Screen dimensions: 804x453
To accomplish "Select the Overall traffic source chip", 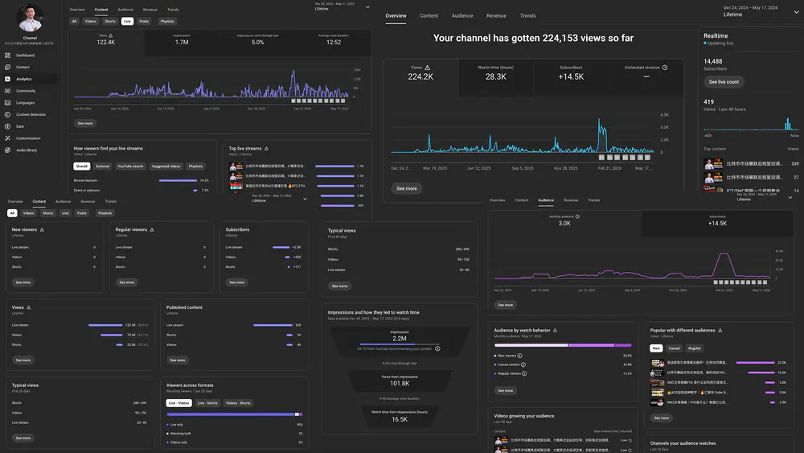I will tap(82, 167).
